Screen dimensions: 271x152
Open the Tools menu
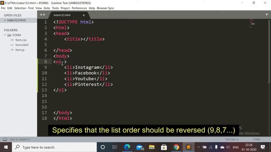pos(55,8)
